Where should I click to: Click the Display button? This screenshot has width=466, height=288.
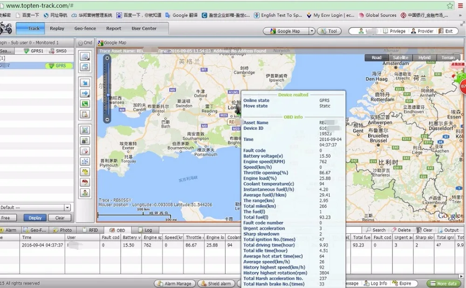point(35,218)
